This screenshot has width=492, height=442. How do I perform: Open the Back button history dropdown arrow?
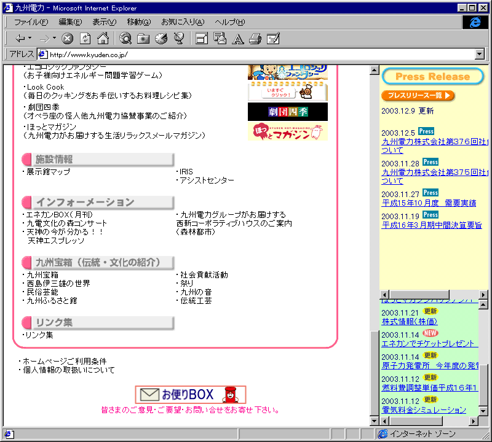(30, 38)
